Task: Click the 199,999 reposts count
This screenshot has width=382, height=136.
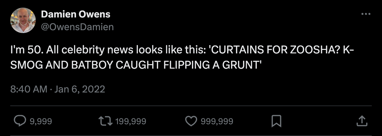Action: coord(130,121)
